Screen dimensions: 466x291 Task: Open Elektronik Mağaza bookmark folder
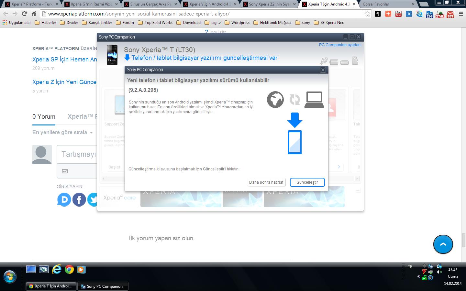click(x=272, y=23)
